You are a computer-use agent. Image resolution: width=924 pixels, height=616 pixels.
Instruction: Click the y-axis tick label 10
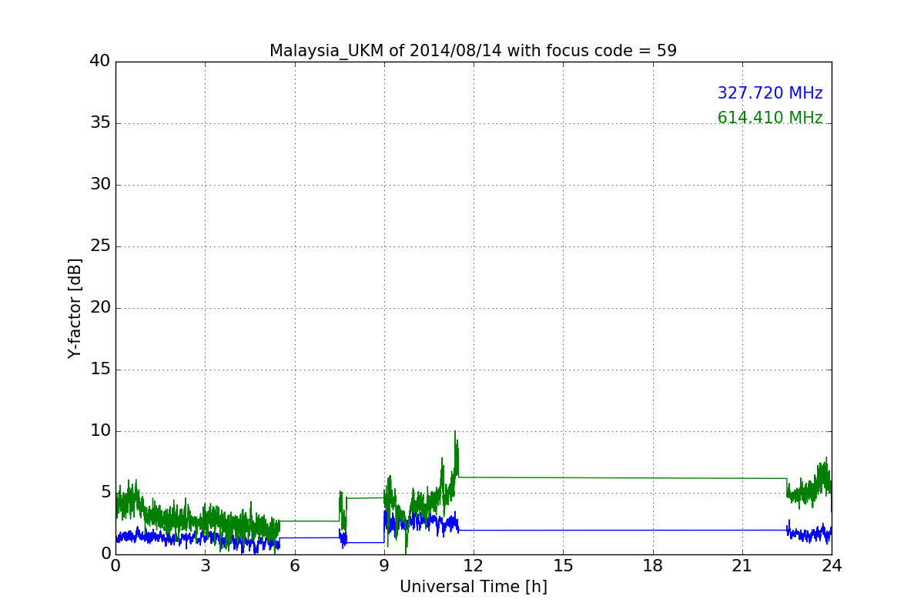tap(100, 431)
